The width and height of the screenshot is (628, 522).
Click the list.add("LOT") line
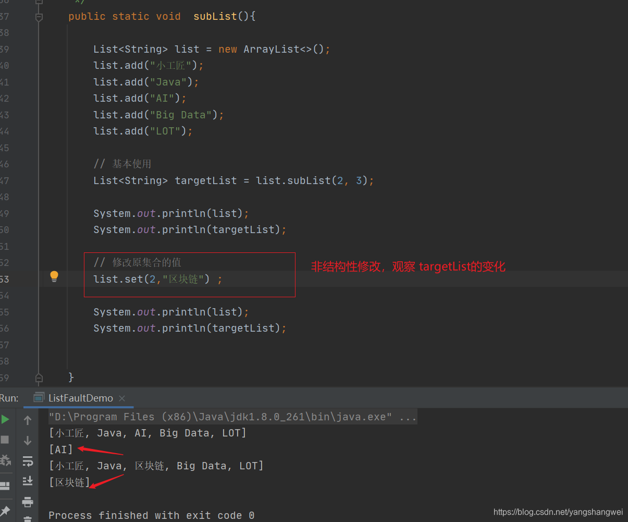point(143,131)
